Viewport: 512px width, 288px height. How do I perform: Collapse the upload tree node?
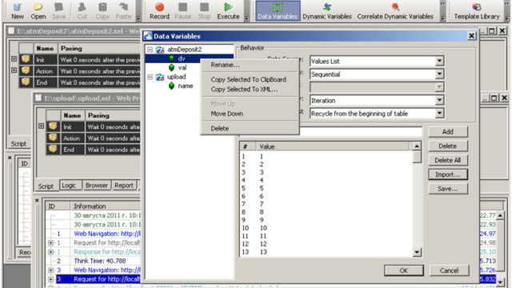point(150,77)
